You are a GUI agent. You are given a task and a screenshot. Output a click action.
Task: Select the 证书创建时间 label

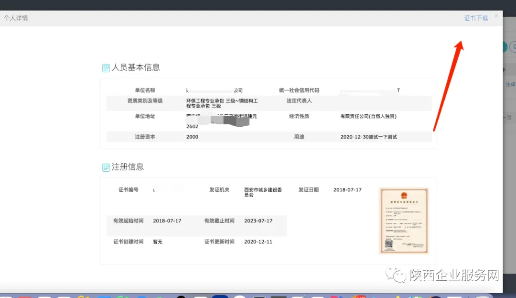tap(129, 242)
